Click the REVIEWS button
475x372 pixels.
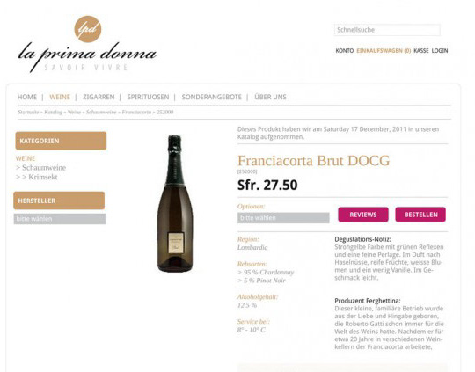(363, 215)
